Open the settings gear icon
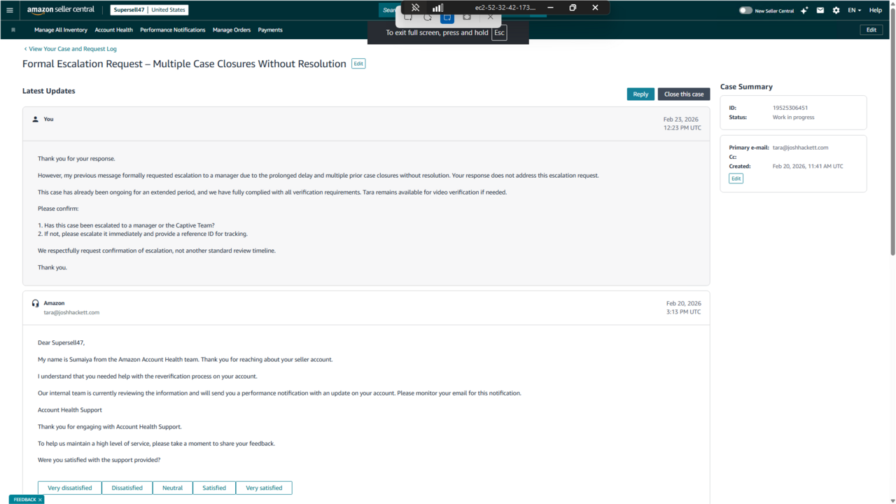This screenshot has height=504, width=896. pyautogui.click(x=836, y=10)
